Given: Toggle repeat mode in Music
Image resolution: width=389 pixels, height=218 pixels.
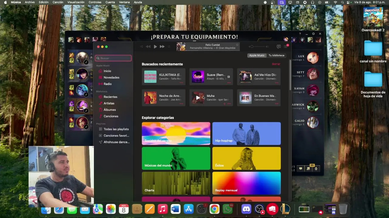Looking at the screenshot, I should coord(169,47).
